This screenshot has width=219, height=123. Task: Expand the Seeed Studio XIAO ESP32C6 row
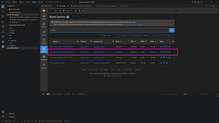click(51, 52)
